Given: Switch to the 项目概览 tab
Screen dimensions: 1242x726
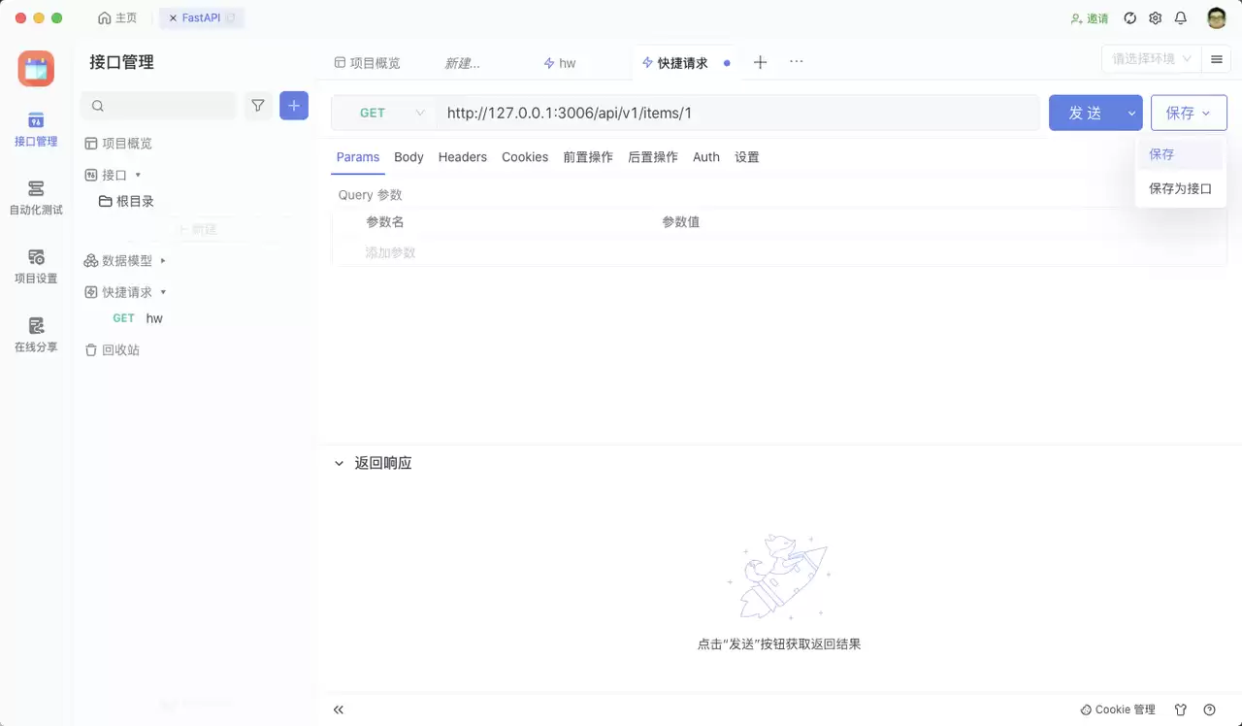Looking at the screenshot, I should pyautogui.click(x=367, y=63).
